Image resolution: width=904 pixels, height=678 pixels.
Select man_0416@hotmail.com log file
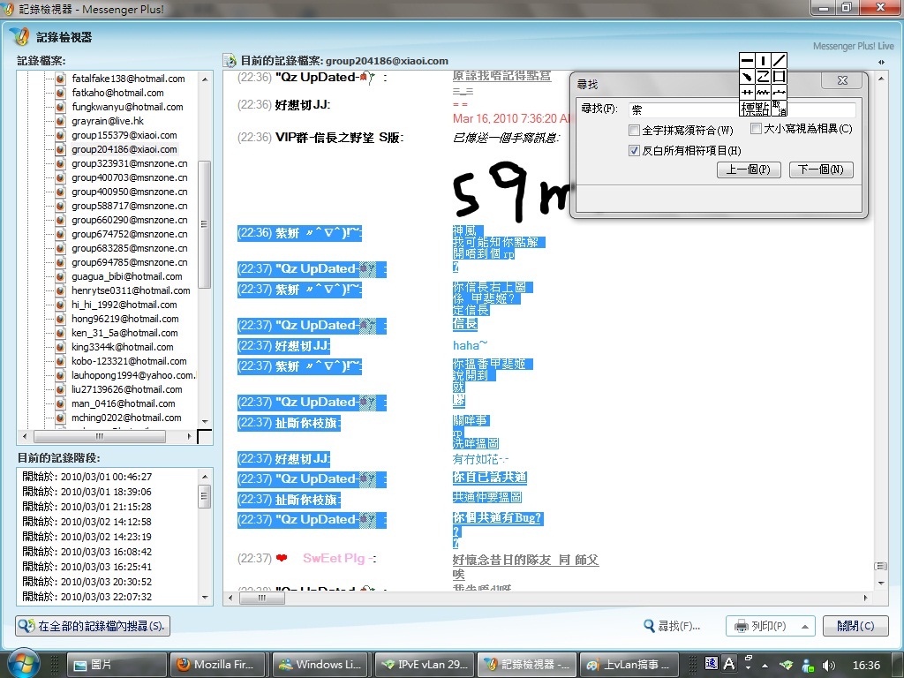coord(123,403)
